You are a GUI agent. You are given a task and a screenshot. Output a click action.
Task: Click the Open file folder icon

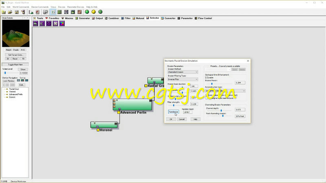click(10, 12)
